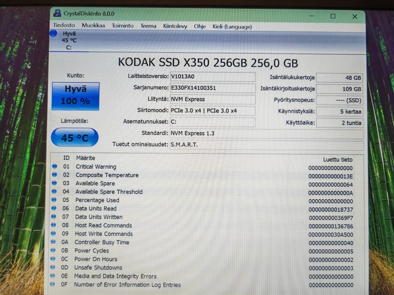Image resolution: width=394 pixels, height=295 pixels.
Task: Click the status dot for Controller Busy Time
Action: pyautogui.click(x=53, y=242)
